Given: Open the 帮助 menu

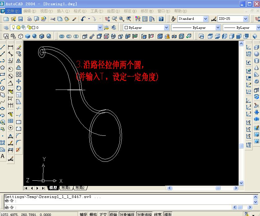Looking at the screenshot, I should [180, 11].
